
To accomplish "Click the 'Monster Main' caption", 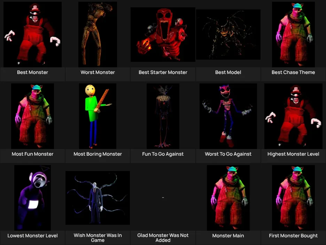I will [x=228, y=236].
